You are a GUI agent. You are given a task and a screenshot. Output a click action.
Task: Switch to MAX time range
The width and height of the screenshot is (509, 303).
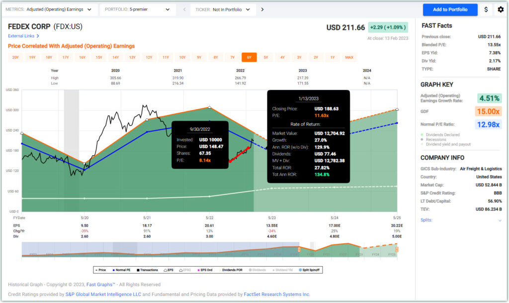coord(349,58)
